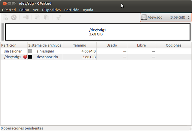Screen dimensions: 192x131
Task: Click the disk drive icon in device selector
Action: click(144, 17)
